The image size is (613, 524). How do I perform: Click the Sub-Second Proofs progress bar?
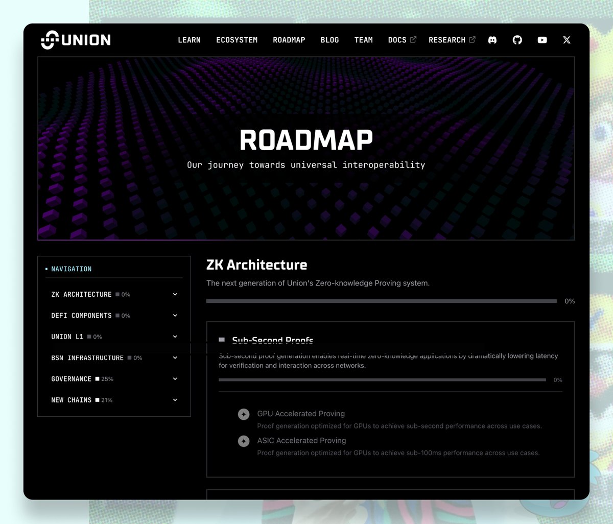click(x=382, y=380)
